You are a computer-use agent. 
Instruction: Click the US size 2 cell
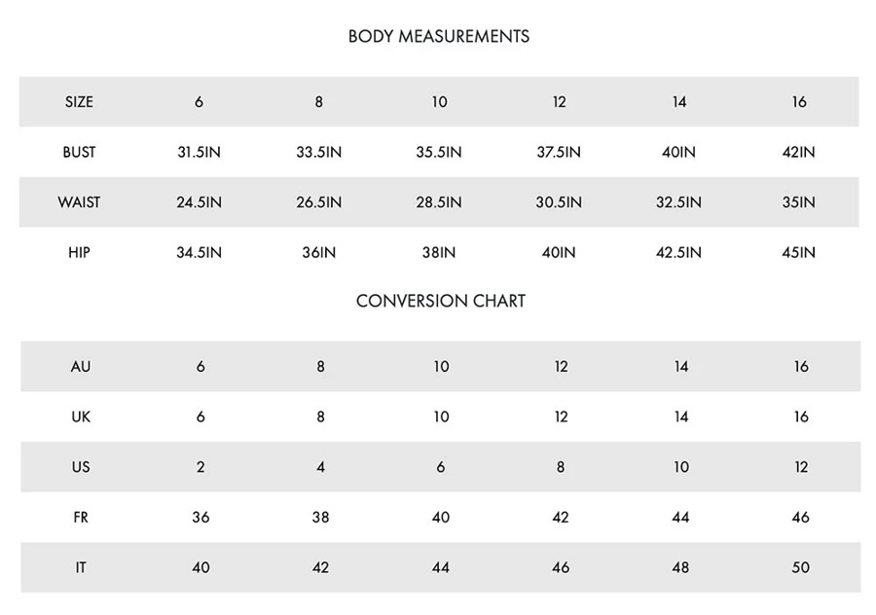coord(201,467)
